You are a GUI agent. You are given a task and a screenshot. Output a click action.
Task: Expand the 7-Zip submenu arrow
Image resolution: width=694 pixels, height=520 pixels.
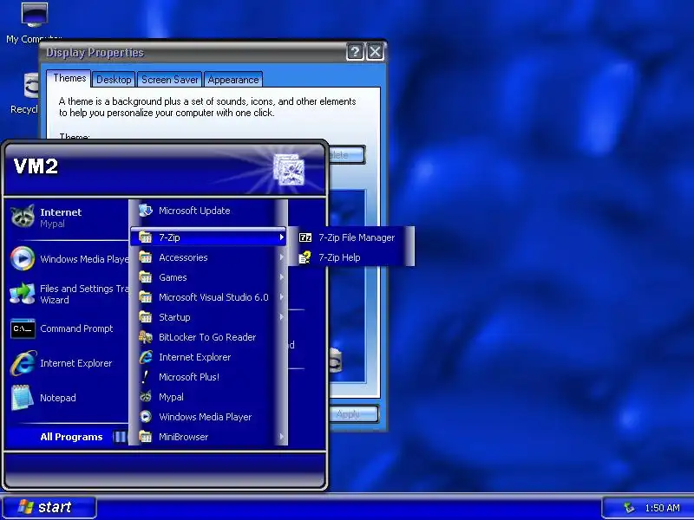coord(281,237)
